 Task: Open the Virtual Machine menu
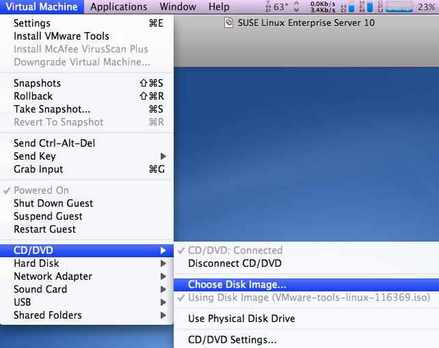coord(42,7)
